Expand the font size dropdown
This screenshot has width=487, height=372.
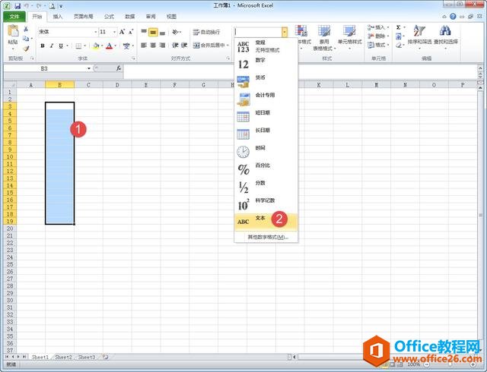(116, 32)
